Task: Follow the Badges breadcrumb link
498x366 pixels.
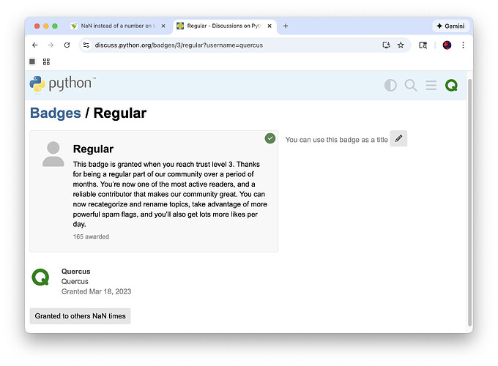Action: pyautogui.click(x=56, y=113)
